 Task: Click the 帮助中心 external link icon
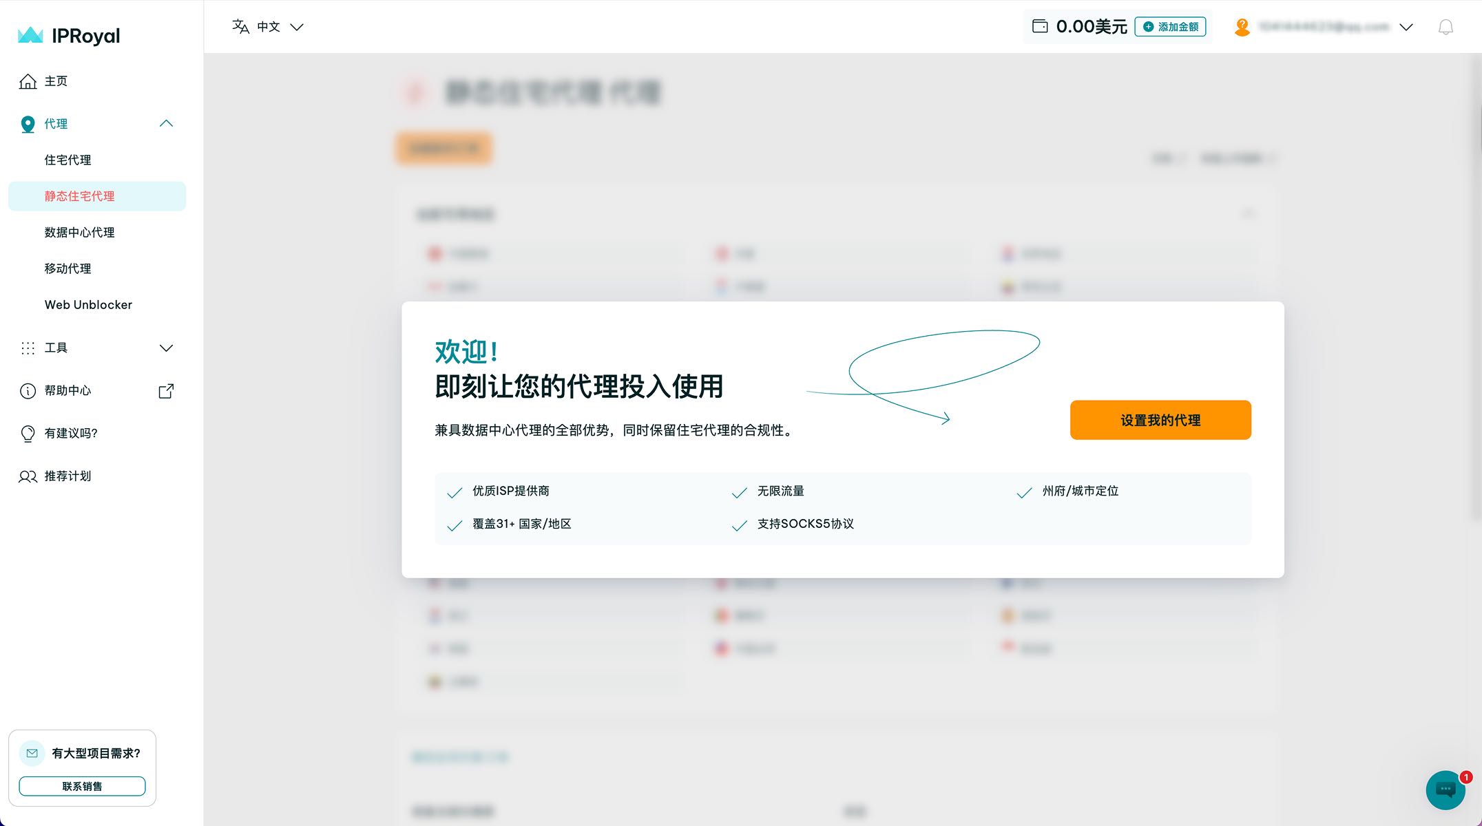166,391
